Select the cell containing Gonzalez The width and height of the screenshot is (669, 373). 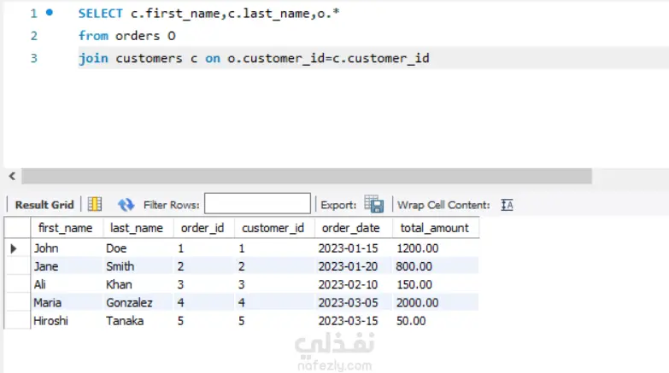(129, 303)
